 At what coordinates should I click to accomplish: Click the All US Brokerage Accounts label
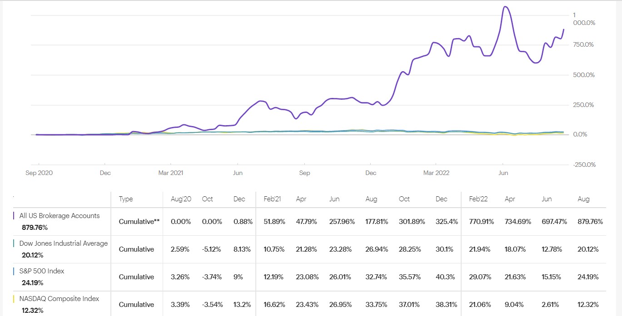pyautogui.click(x=59, y=216)
